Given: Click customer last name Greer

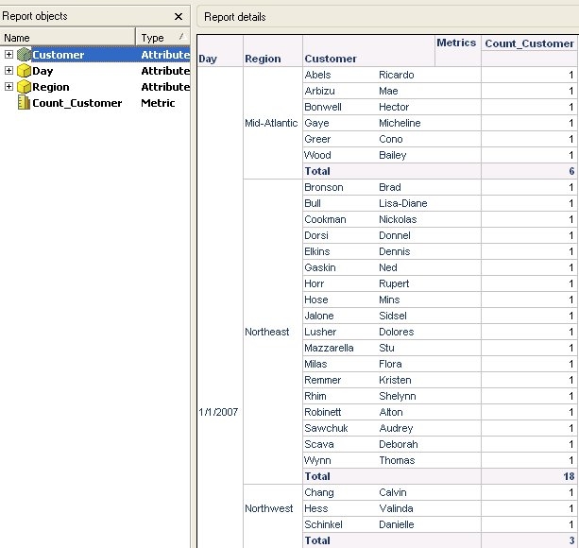Looking at the screenshot, I should point(317,139).
